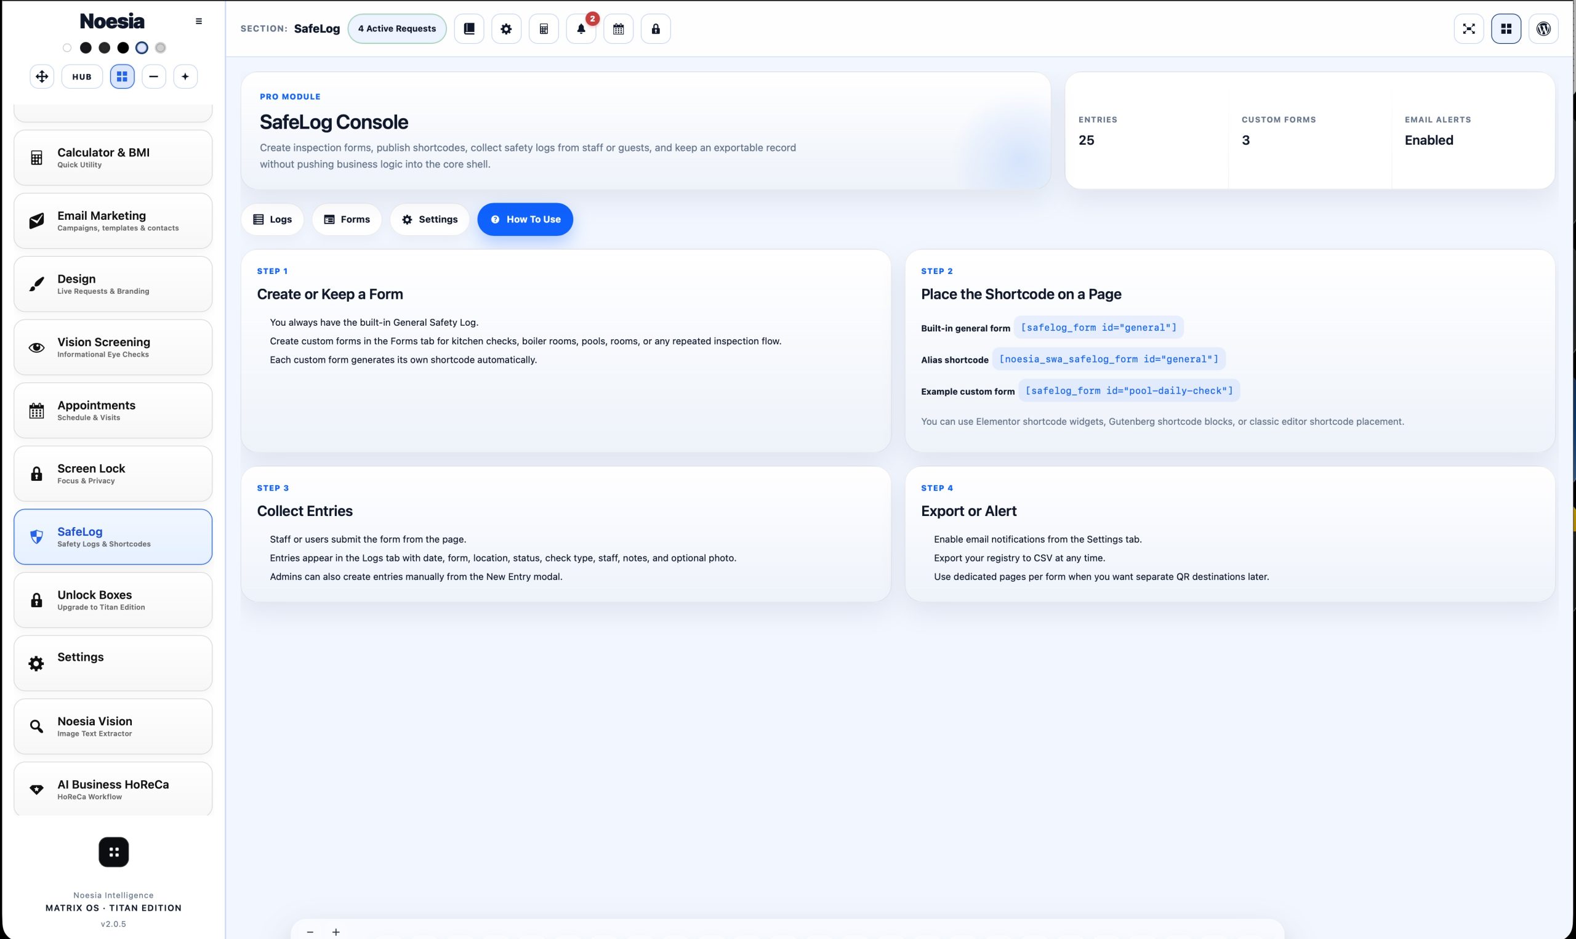Image resolution: width=1576 pixels, height=939 pixels.
Task: Switch to grid view at top right
Action: [x=1506, y=28]
